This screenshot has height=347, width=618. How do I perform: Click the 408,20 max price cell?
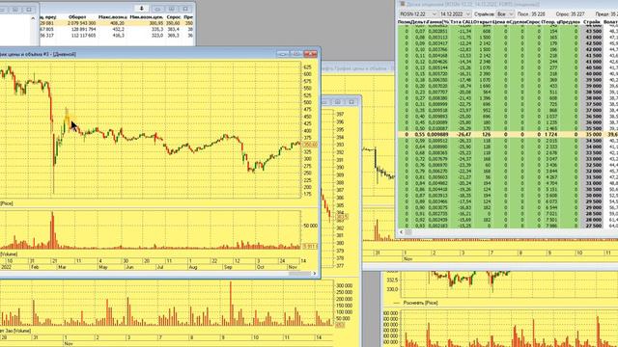[117, 23]
